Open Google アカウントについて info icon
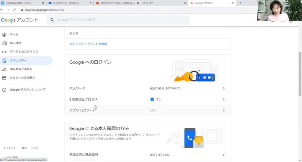The height and width of the screenshot is (162, 302). point(4,90)
